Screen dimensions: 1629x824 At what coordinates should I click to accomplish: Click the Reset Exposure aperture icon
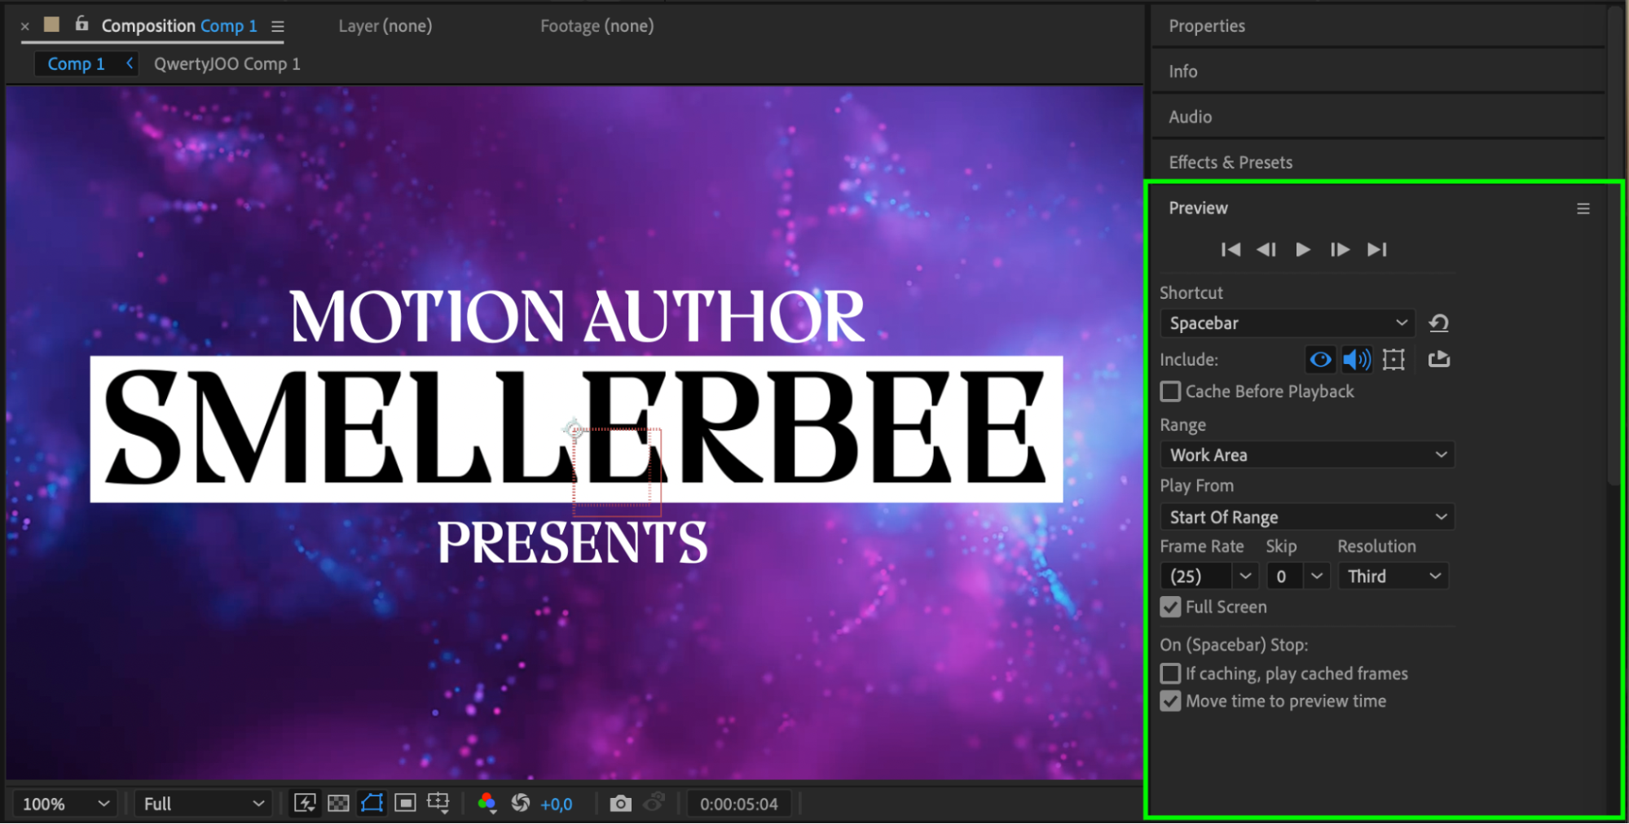pyautogui.click(x=521, y=804)
